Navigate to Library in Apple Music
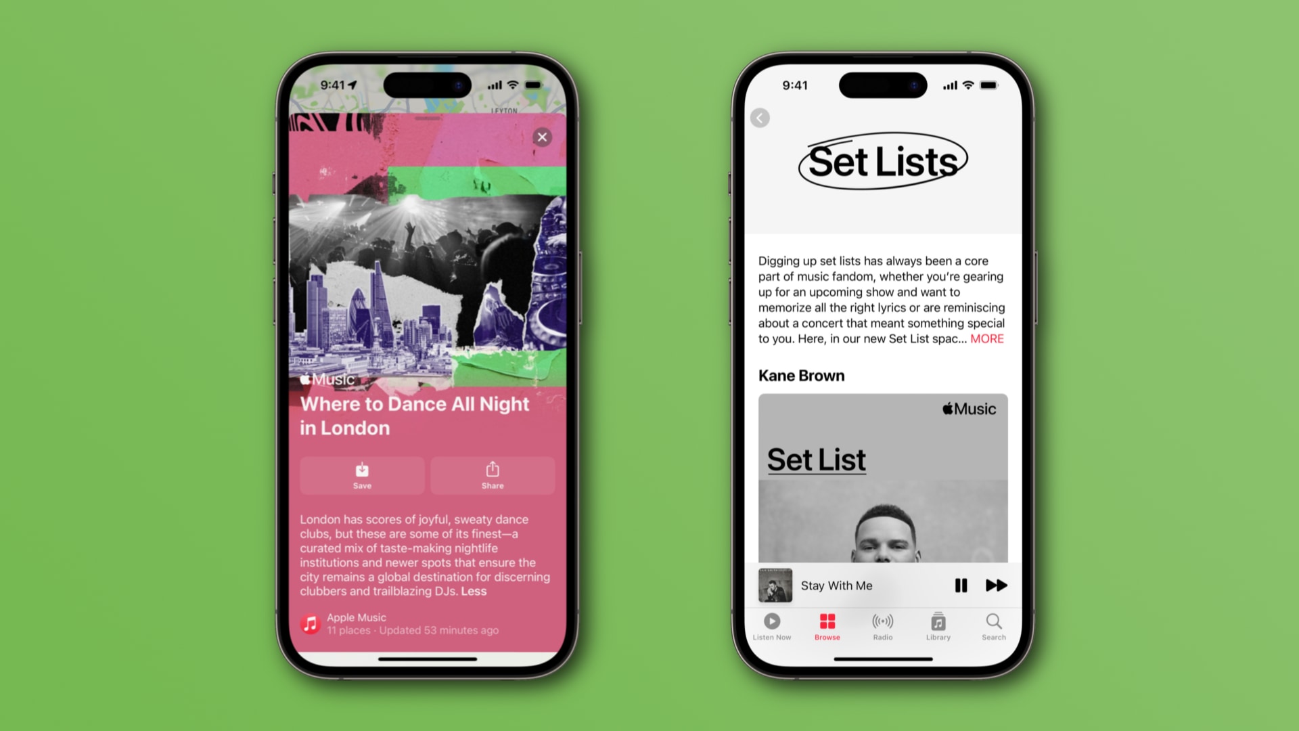The height and width of the screenshot is (731, 1299). pos(938,625)
